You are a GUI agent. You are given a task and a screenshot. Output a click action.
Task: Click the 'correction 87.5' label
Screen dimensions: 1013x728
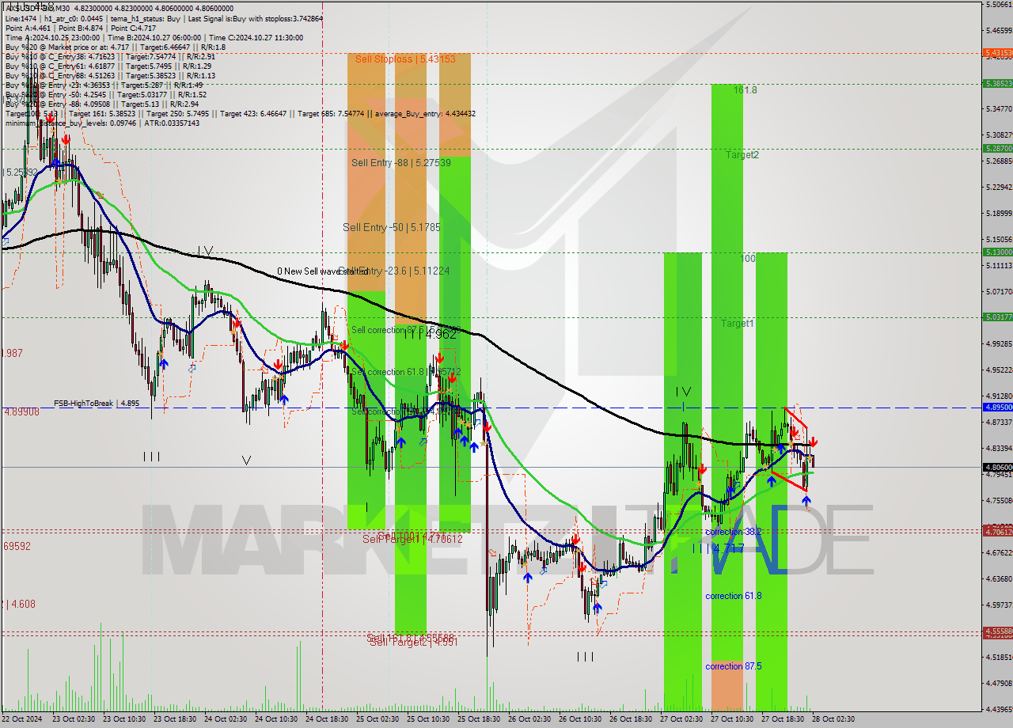[734, 666]
